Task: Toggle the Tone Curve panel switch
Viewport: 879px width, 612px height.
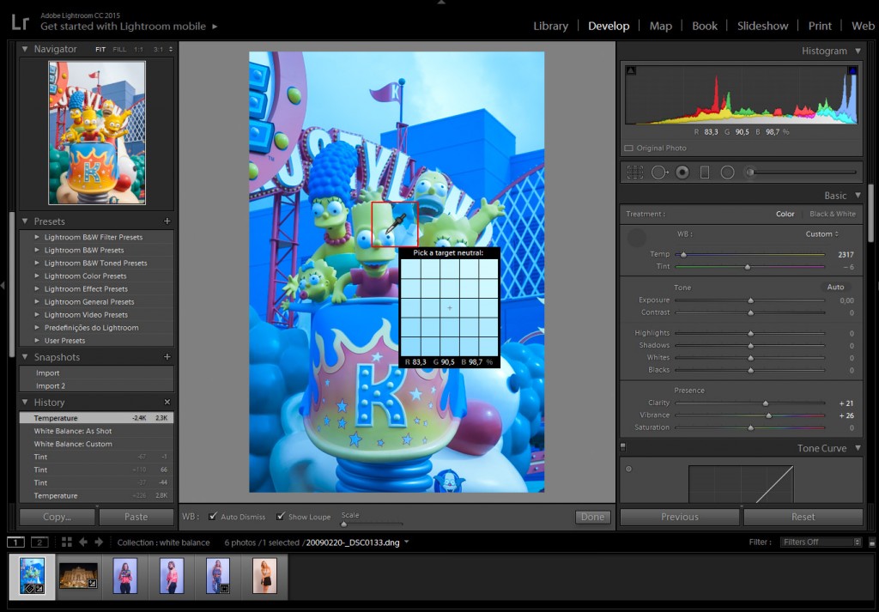Action: point(623,447)
